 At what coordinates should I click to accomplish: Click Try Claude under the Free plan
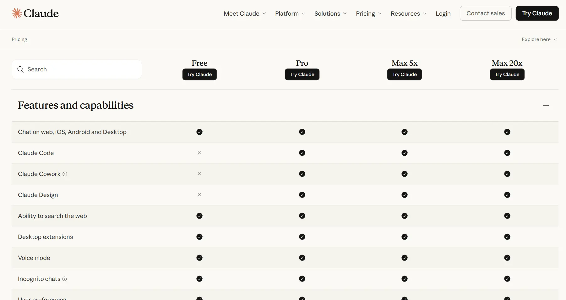coord(199,75)
